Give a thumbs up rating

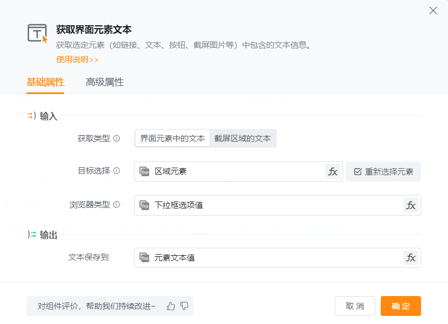tap(171, 306)
